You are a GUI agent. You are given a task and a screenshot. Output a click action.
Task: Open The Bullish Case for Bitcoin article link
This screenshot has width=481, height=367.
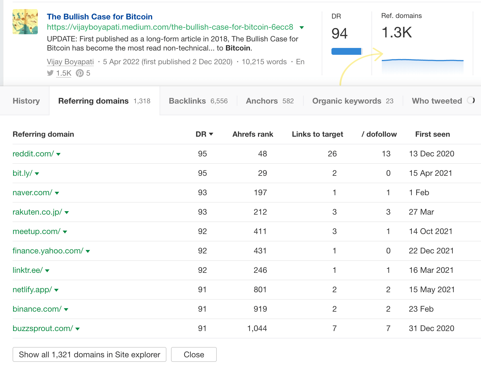(x=100, y=17)
